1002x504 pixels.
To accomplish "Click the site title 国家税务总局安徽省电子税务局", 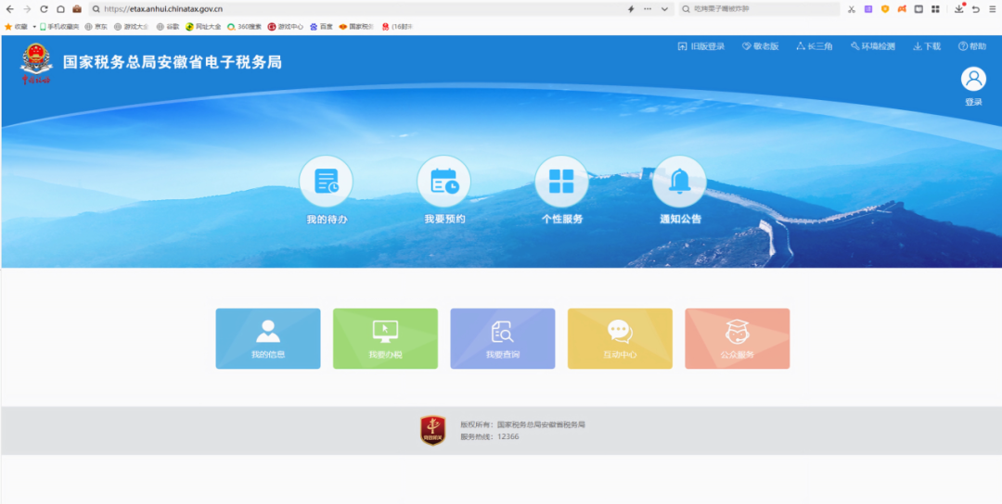I will click(x=173, y=62).
